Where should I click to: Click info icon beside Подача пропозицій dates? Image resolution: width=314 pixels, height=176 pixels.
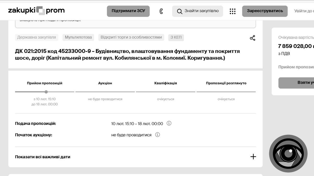click(x=169, y=124)
